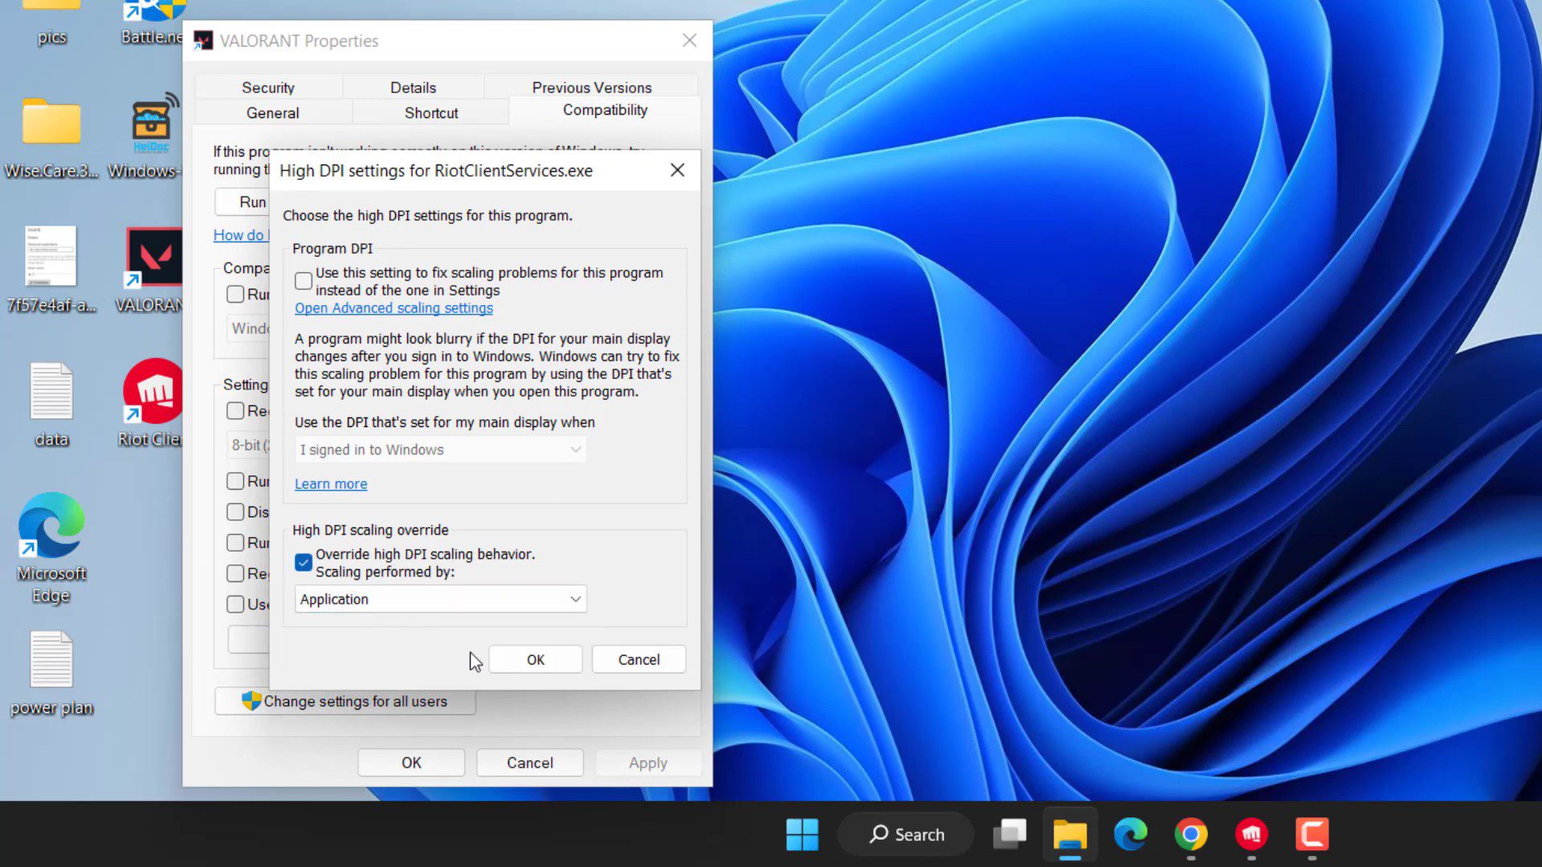
Task: Click the VALORANT icon in Properties title bar
Action: 203,41
